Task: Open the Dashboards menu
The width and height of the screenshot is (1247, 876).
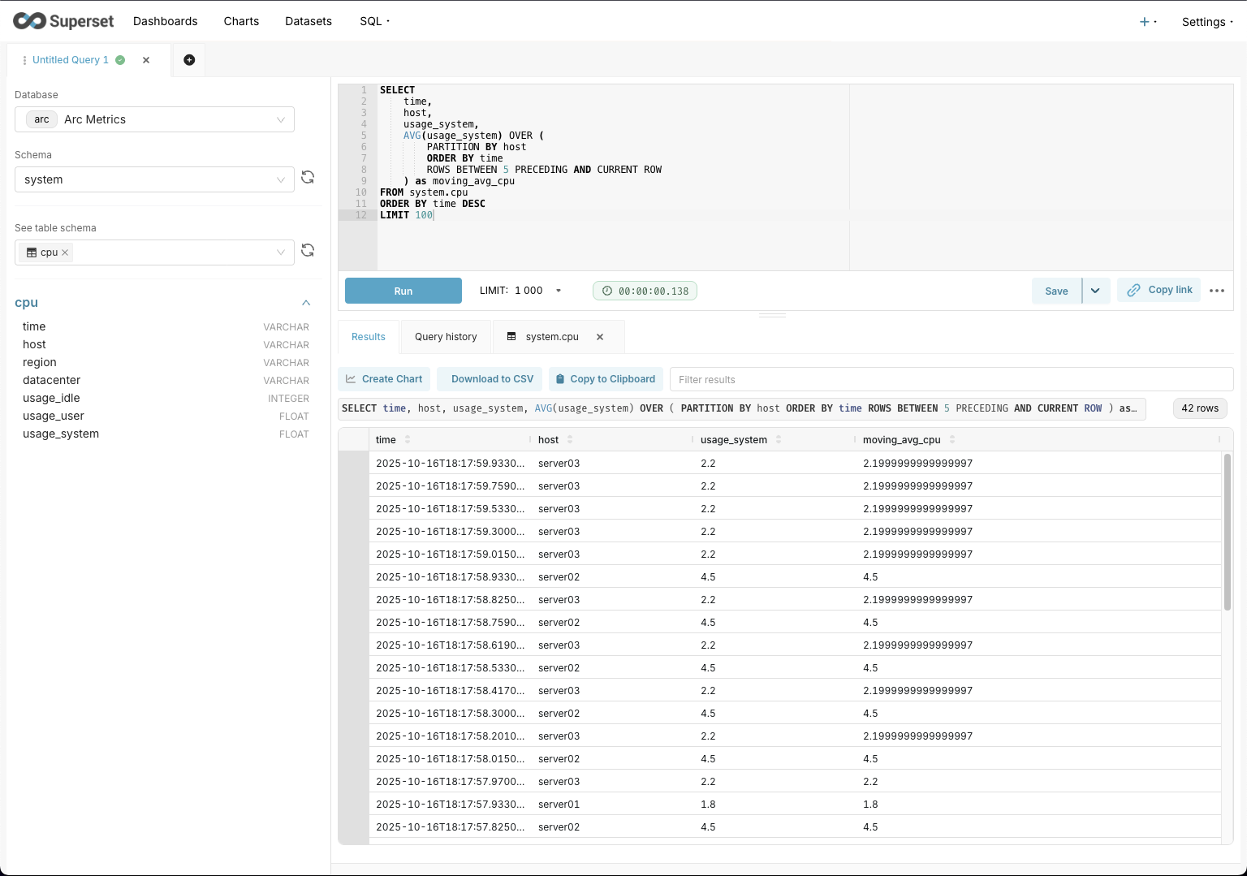Action: [166, 21]
